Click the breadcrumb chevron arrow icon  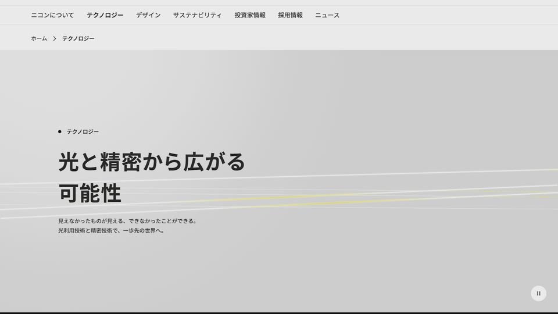coord(55,38)
